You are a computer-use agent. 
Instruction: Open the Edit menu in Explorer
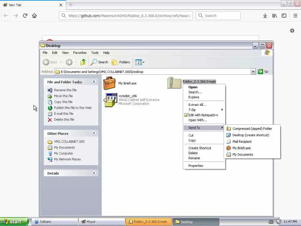(x=54, y=53)
